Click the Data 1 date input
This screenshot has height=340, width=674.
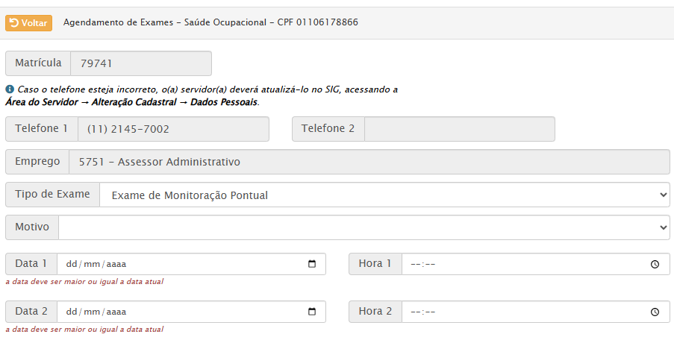(x=179, y=264)
